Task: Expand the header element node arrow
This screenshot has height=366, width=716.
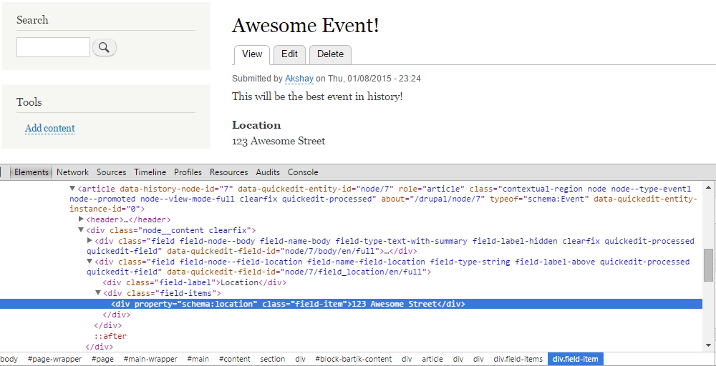Action: point(81,219)
